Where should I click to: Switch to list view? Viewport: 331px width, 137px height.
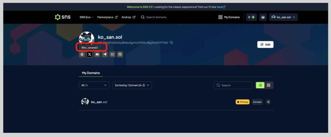click(x=260, y=85)
